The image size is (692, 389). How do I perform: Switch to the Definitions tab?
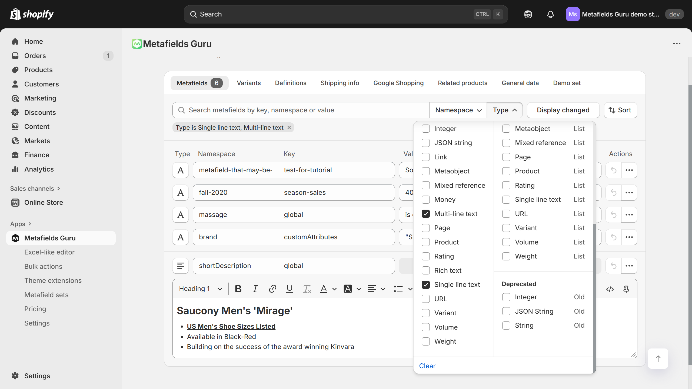[x=291, y=83]
